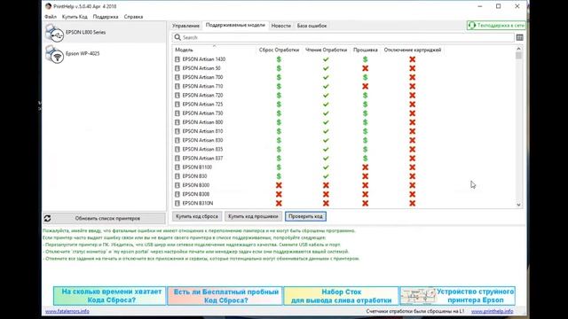Sort by the Сброс Отработки column header
This screenshot has width=568, height=319.
pyautogui.click(x=279, y=50)
